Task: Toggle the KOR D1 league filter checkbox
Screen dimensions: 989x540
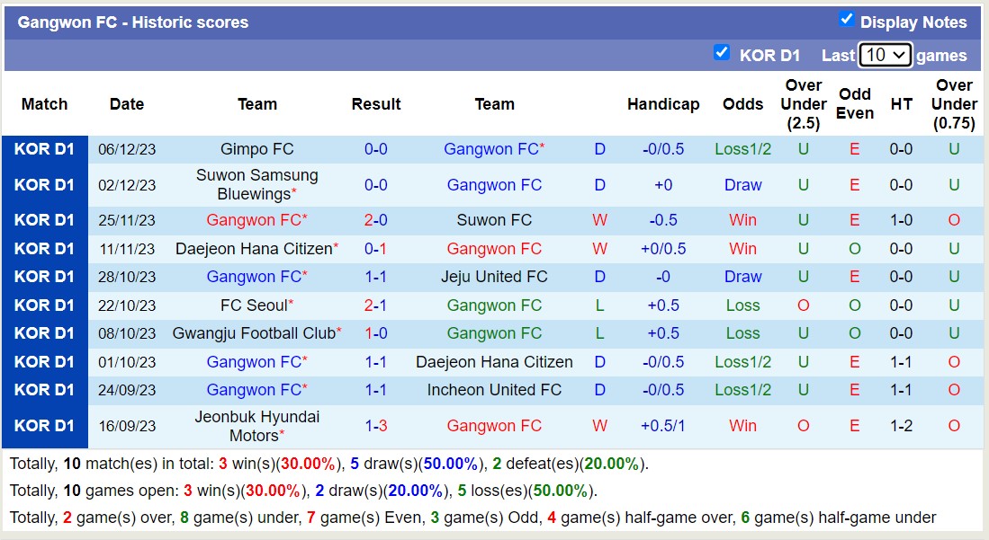Action: pos(722,53)
